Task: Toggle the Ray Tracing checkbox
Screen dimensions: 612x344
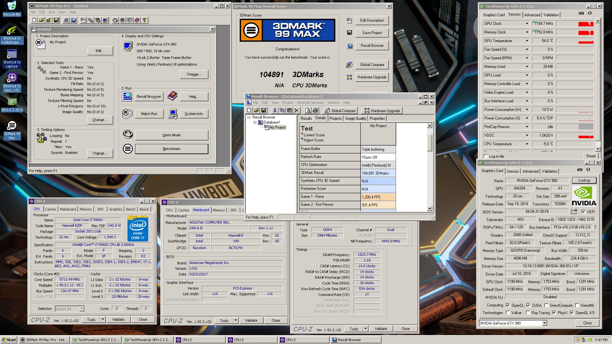Action: (x=528, y=313)
